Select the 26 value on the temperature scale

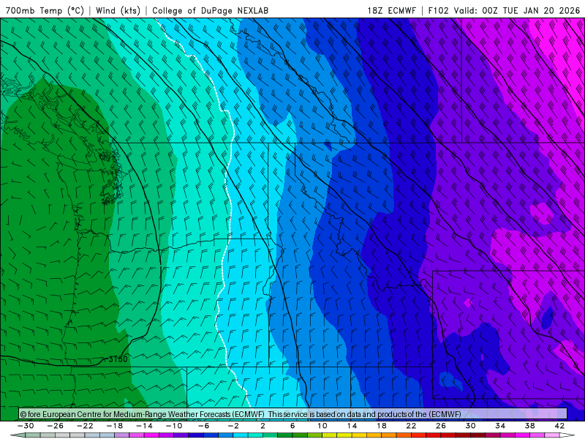tap(441, 426)
